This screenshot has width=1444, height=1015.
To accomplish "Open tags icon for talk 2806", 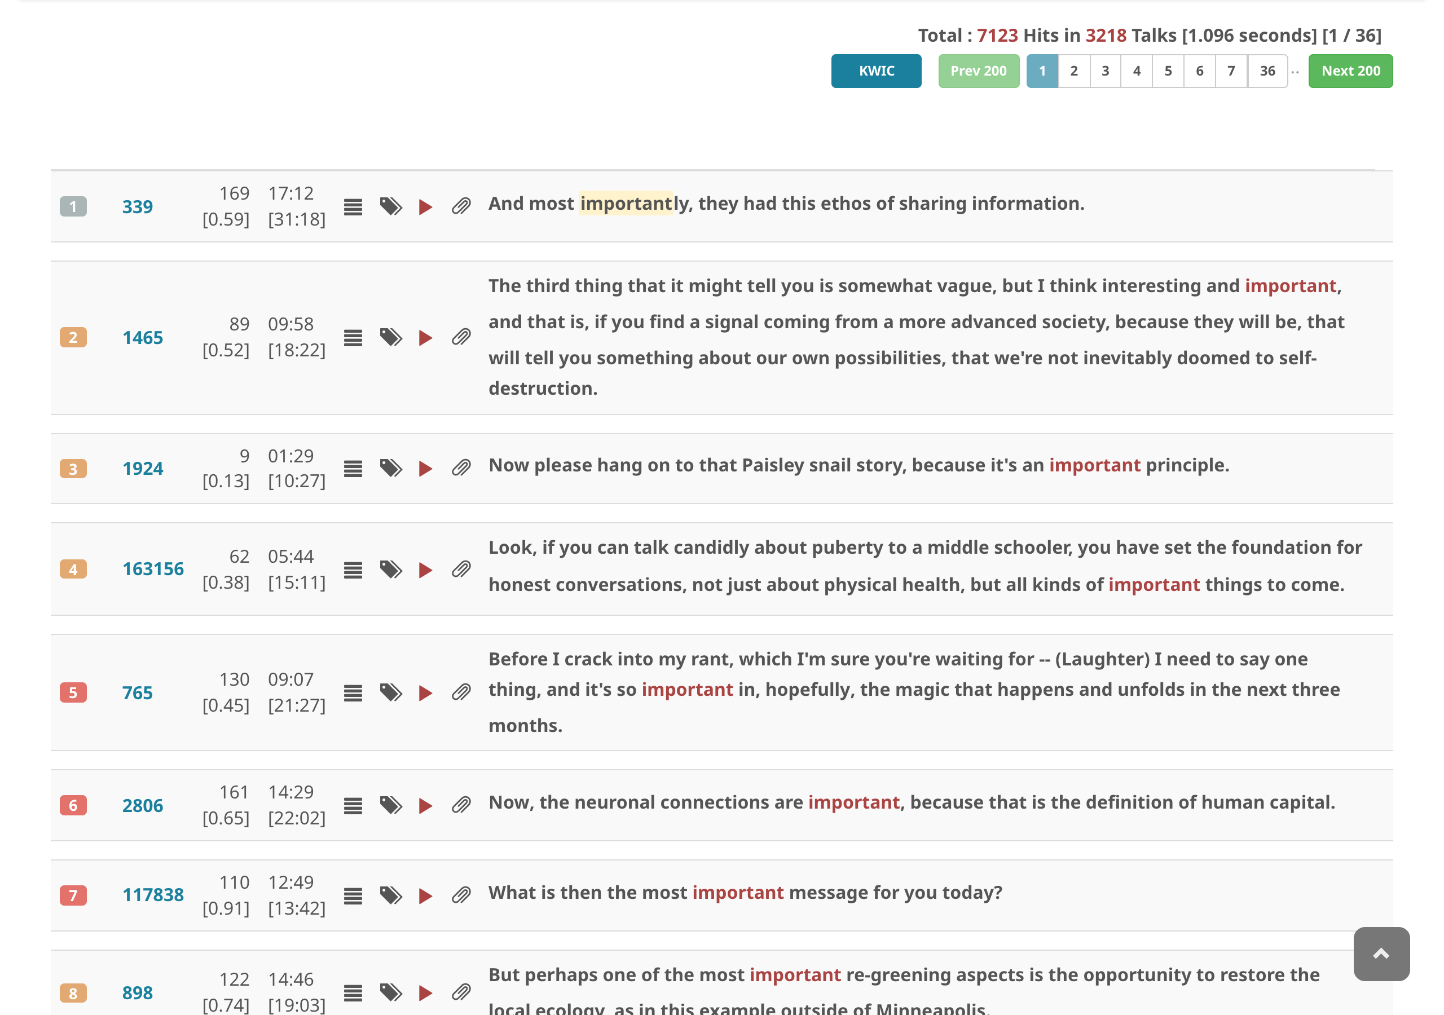I will point(390,805).
